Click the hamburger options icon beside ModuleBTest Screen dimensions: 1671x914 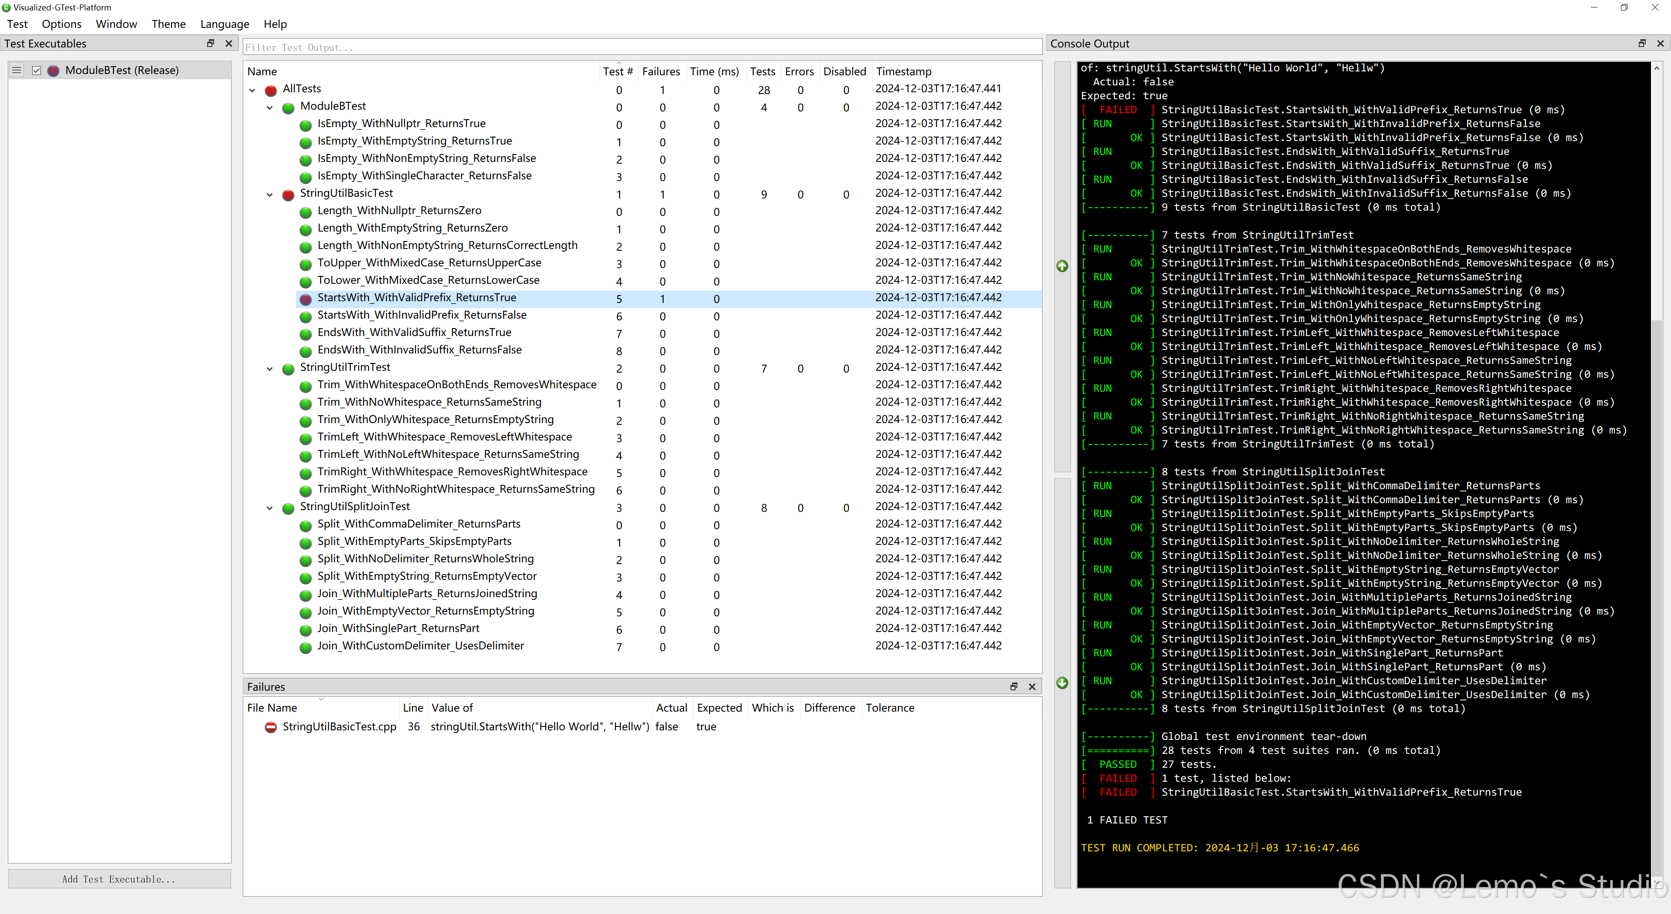click(17, 70)
